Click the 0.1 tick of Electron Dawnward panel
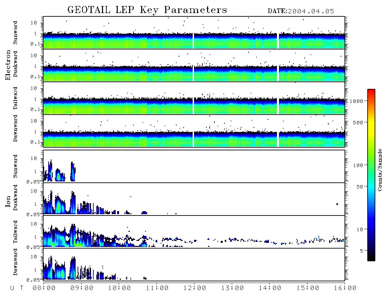Image resolution: width=382 pixels, height=294 pixels. (35, 142)
